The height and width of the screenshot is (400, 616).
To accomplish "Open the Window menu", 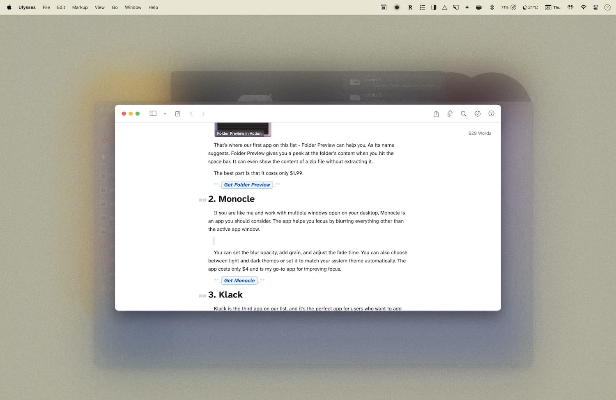I will (133, 7).
